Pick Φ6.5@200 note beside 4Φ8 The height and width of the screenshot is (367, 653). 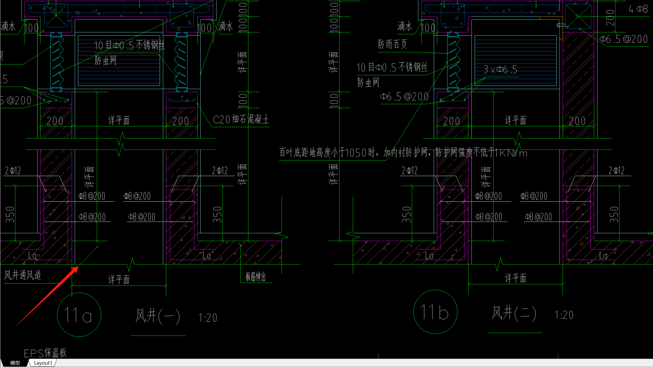[623, 39]
